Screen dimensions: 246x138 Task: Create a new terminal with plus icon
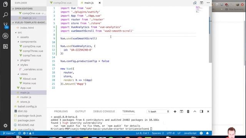175,112
